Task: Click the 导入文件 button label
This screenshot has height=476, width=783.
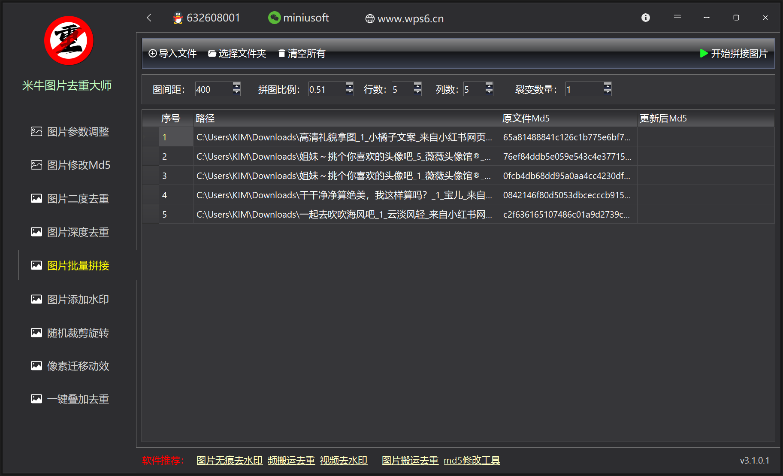Action: (x=178, y=53)
